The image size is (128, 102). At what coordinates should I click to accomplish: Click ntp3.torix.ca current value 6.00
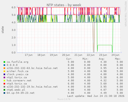click(71, 84)
